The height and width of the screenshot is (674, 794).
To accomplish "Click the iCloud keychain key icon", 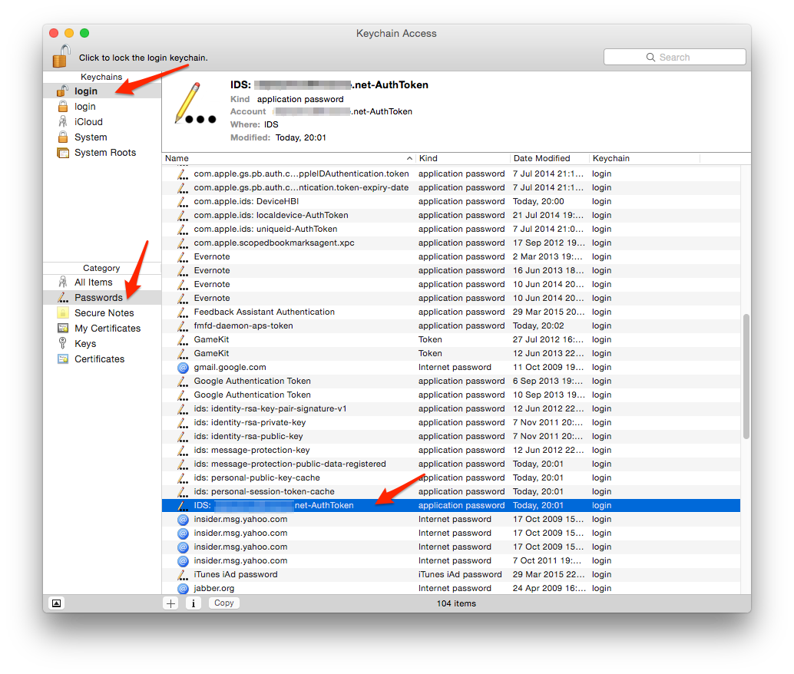I will 63,122.
